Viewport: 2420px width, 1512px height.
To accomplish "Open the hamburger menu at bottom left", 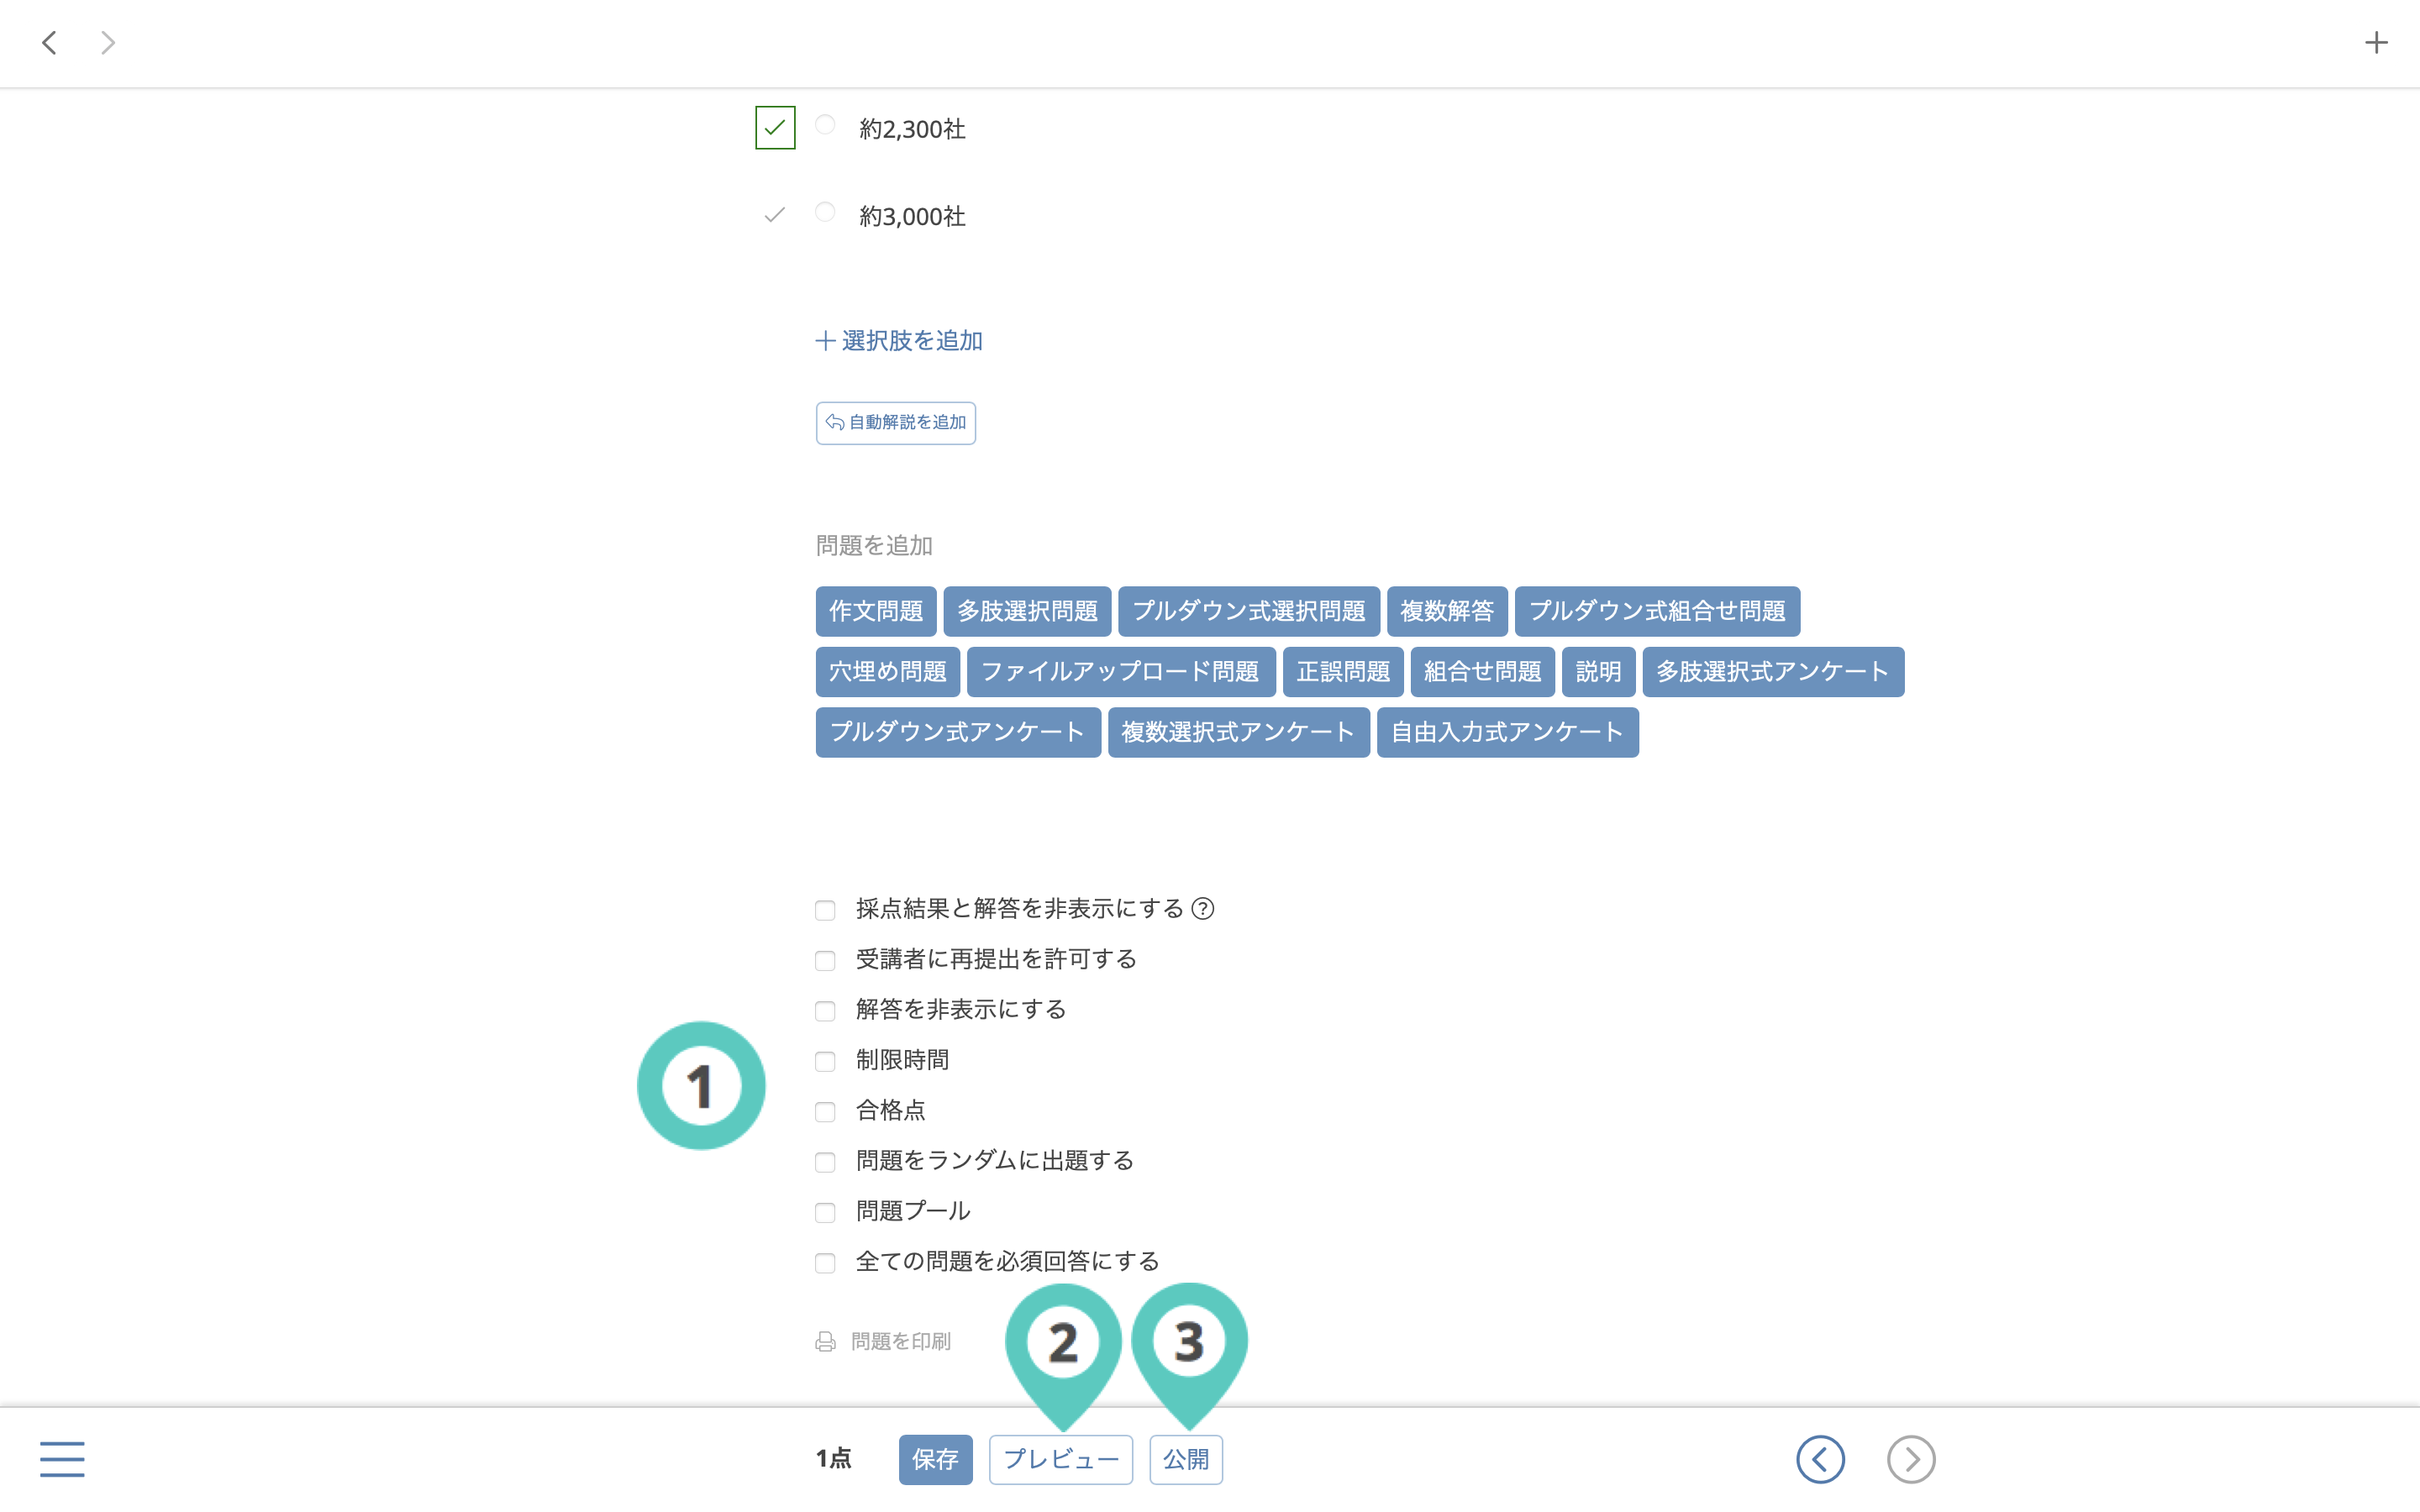I will click(62, 1459).
